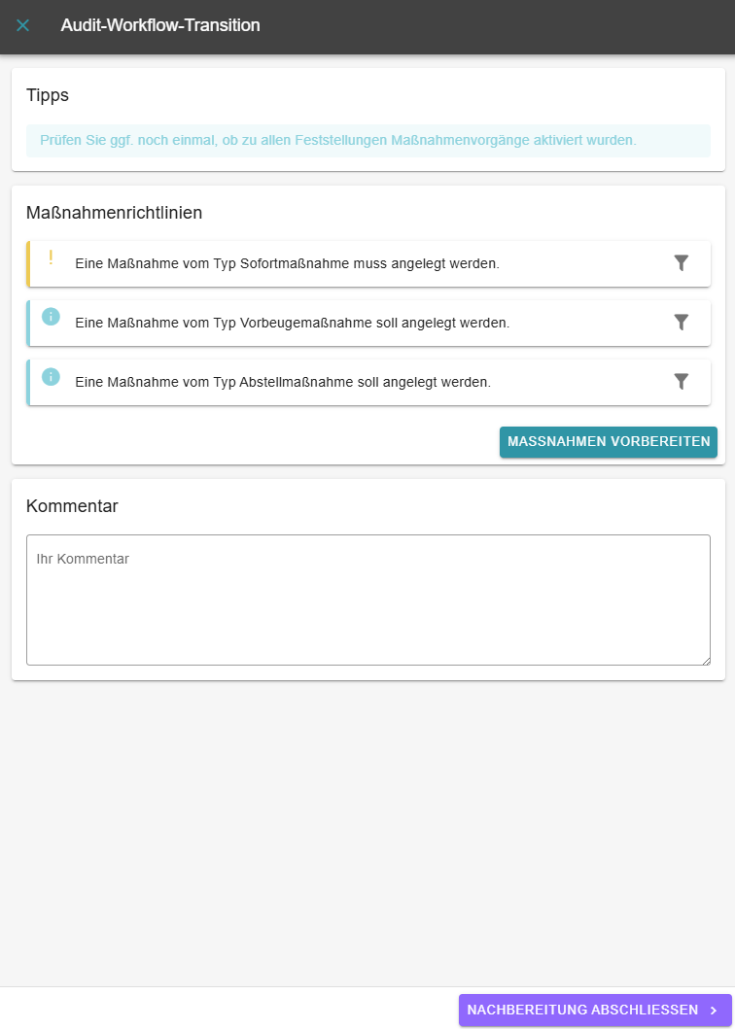The width and height of the screenshot is (735, 1029).
Task: Select the Vorbeugemaßnahme guideline text
Action: [x=292, y=324]
